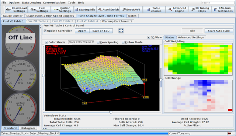236x136 pixels.
Task: Click the fullscreen expand icon beside Save on ECU
Action: coord(121,31)
